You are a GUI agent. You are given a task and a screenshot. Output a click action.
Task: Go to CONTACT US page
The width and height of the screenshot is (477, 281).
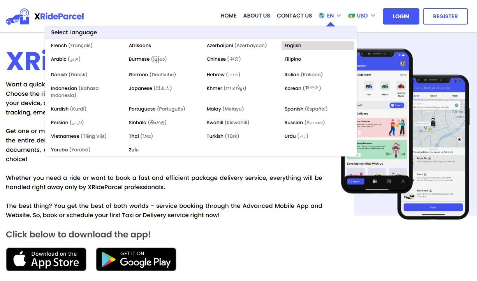[x=294, y=16]
